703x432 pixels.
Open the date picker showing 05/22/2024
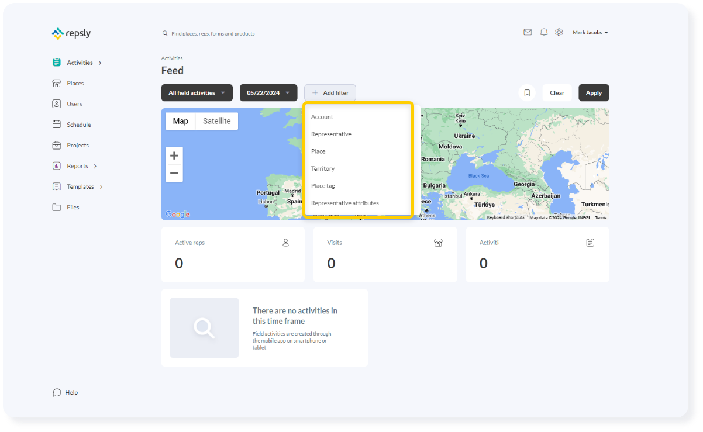268,92
